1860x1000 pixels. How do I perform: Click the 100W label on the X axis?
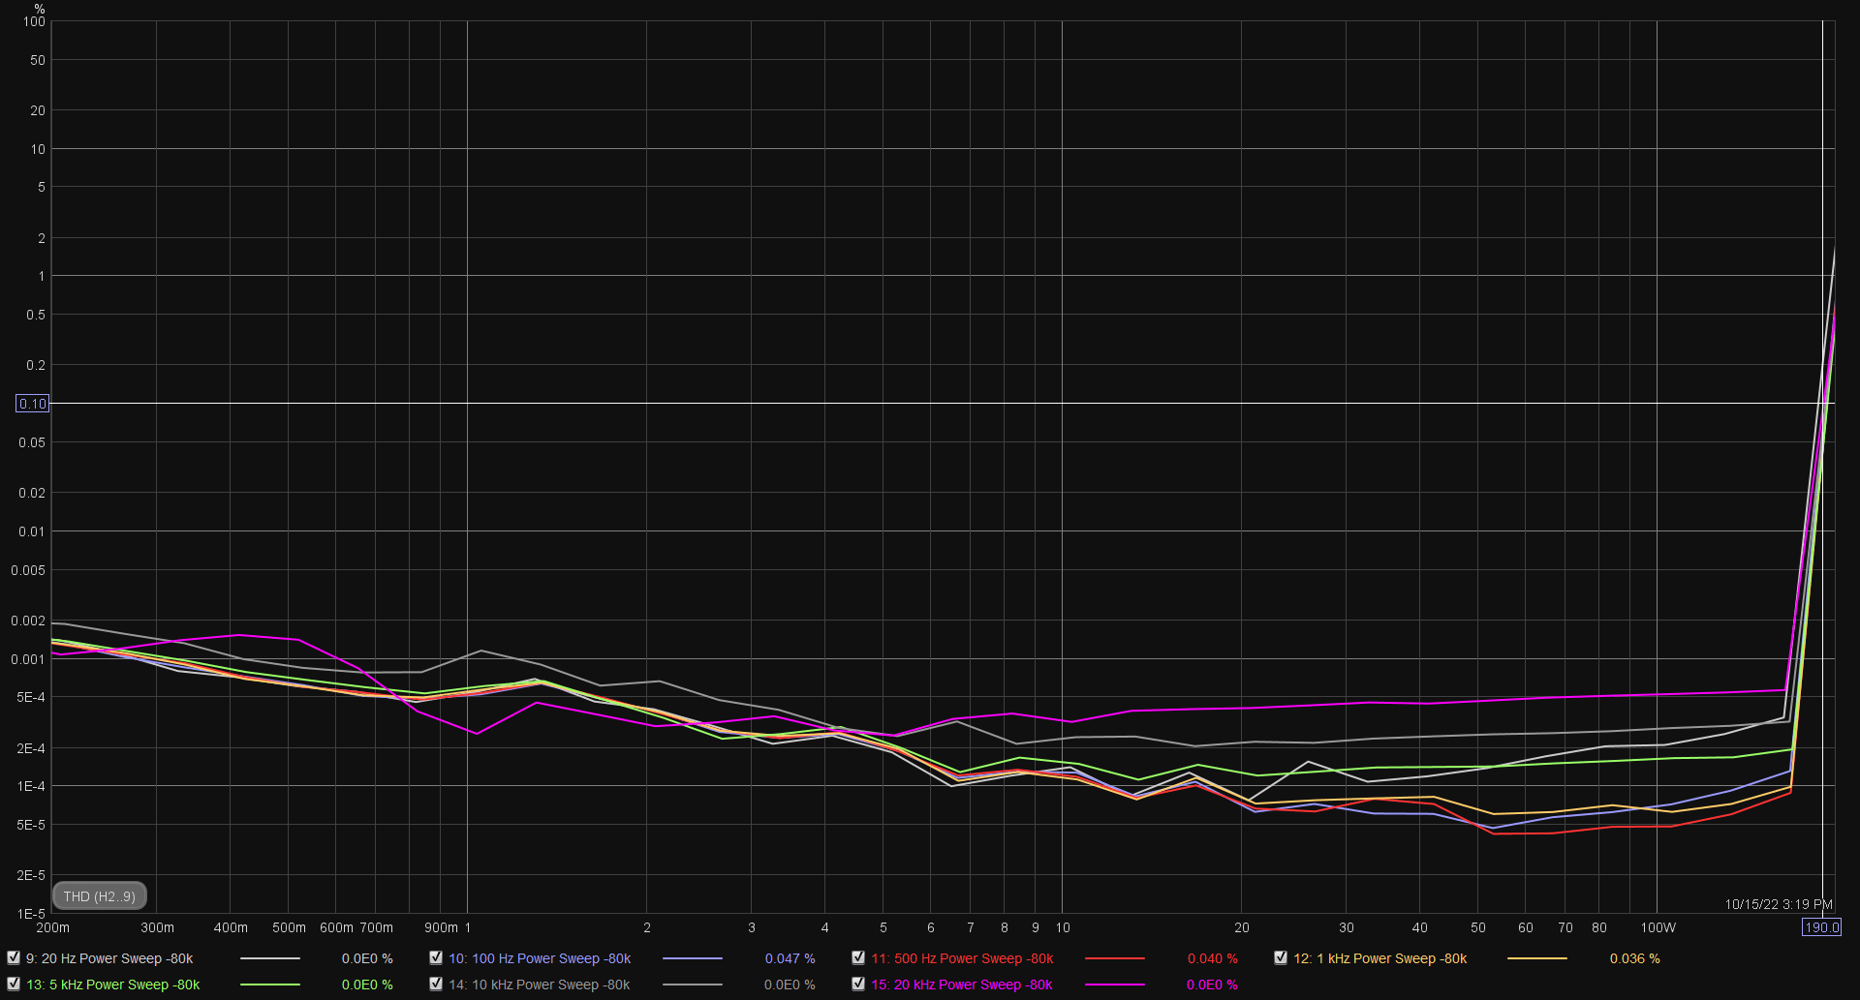(x=1658, y=927)
